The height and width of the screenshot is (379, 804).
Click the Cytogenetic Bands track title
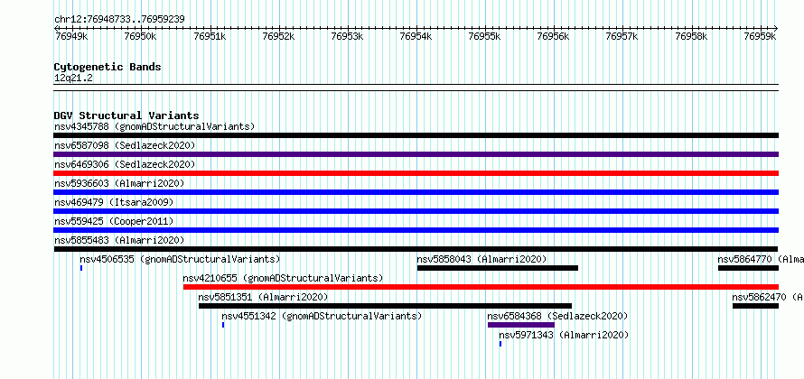click(108, 67)
